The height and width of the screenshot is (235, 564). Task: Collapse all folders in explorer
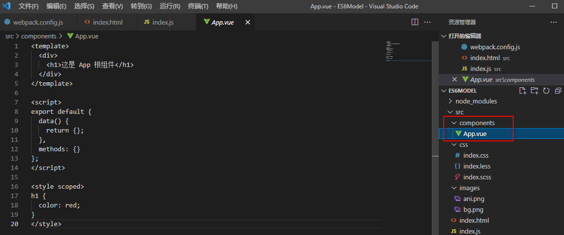(558, 91)
